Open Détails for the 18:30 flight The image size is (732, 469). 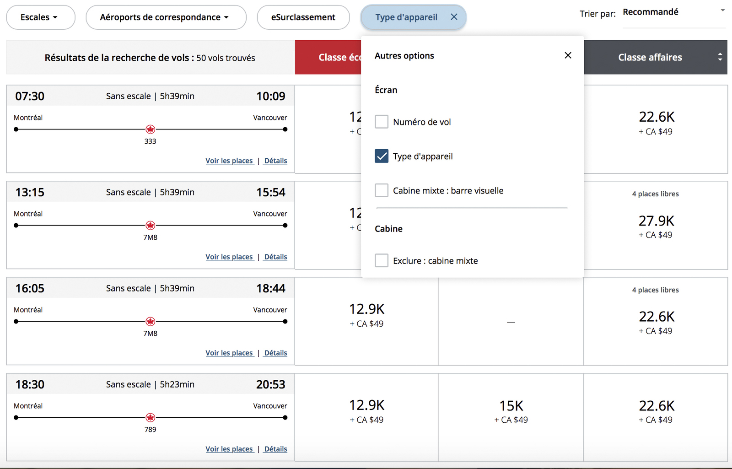(276, 449)
